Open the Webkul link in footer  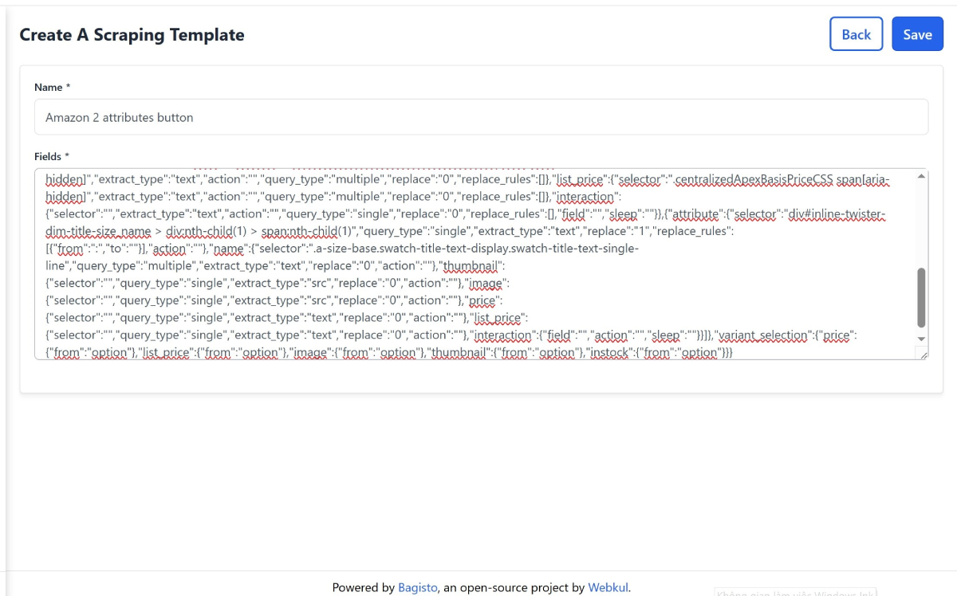(x=608, y=588)
